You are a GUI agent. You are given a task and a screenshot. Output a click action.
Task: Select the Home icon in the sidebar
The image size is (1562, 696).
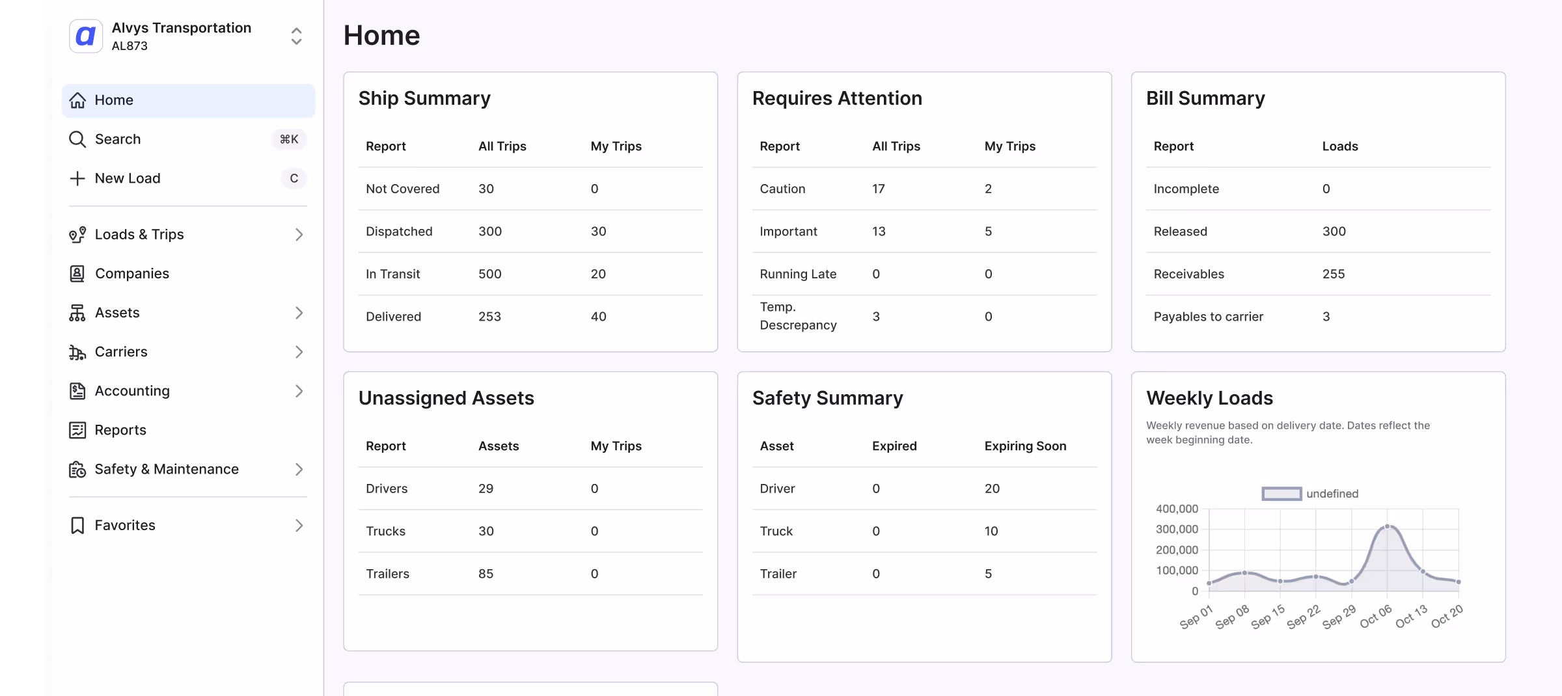tap(78, 100)
